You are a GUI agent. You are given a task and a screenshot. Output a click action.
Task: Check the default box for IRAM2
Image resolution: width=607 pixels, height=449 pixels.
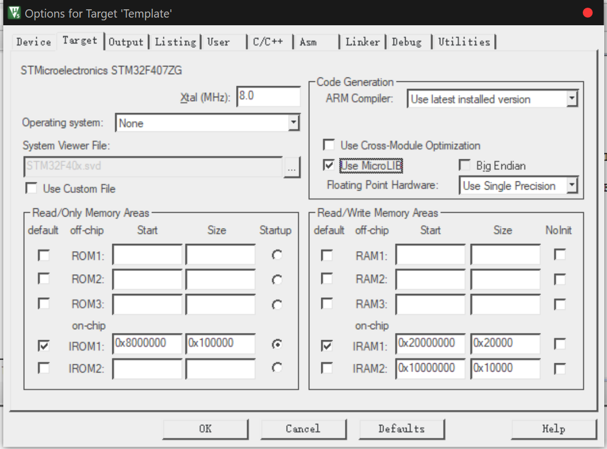point(327,368)
